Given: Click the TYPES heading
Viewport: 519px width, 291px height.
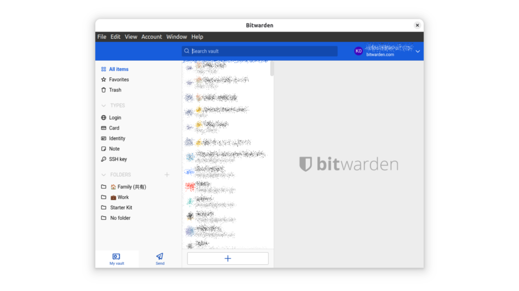Looking at the screenshot, I should click(x=118, y=106).
